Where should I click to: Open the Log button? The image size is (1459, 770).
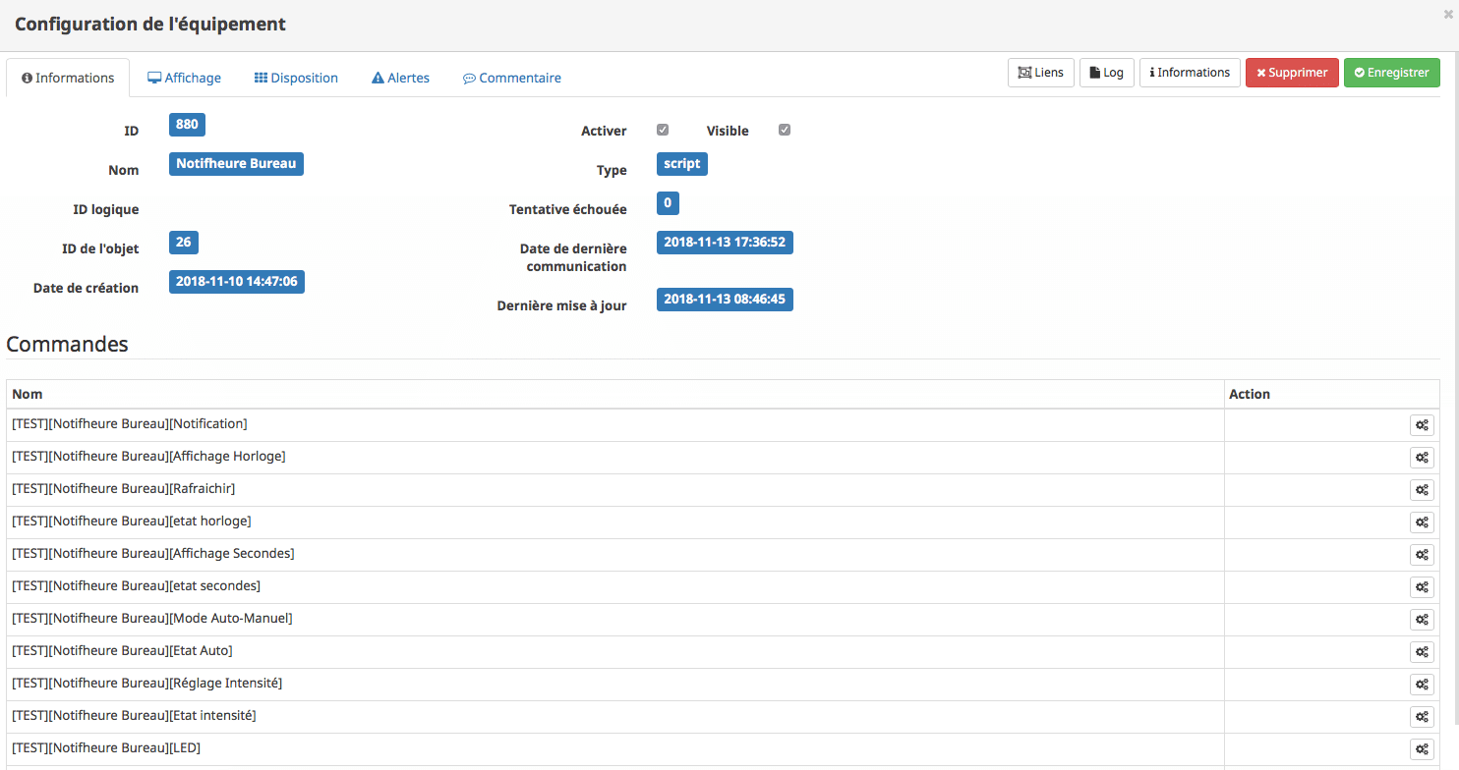pos(1106,73)
